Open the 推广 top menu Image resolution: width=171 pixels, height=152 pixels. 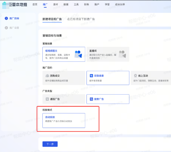(45, 4)
